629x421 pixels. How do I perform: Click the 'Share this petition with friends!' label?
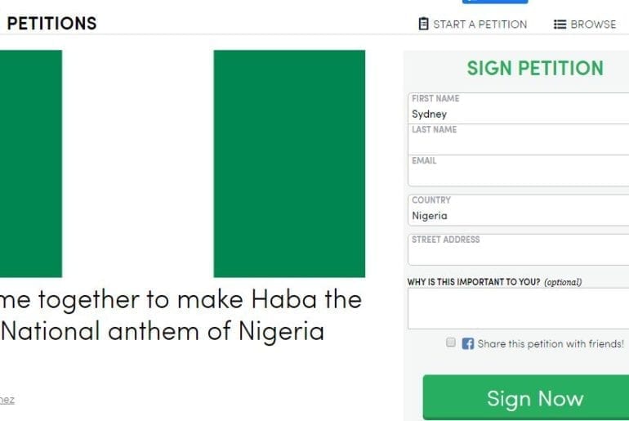click(x=551, y=344)
